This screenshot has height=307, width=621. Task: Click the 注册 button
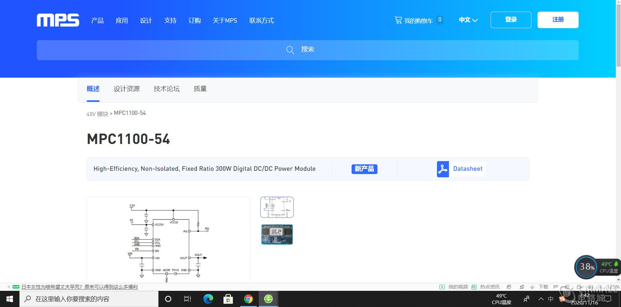558,20
